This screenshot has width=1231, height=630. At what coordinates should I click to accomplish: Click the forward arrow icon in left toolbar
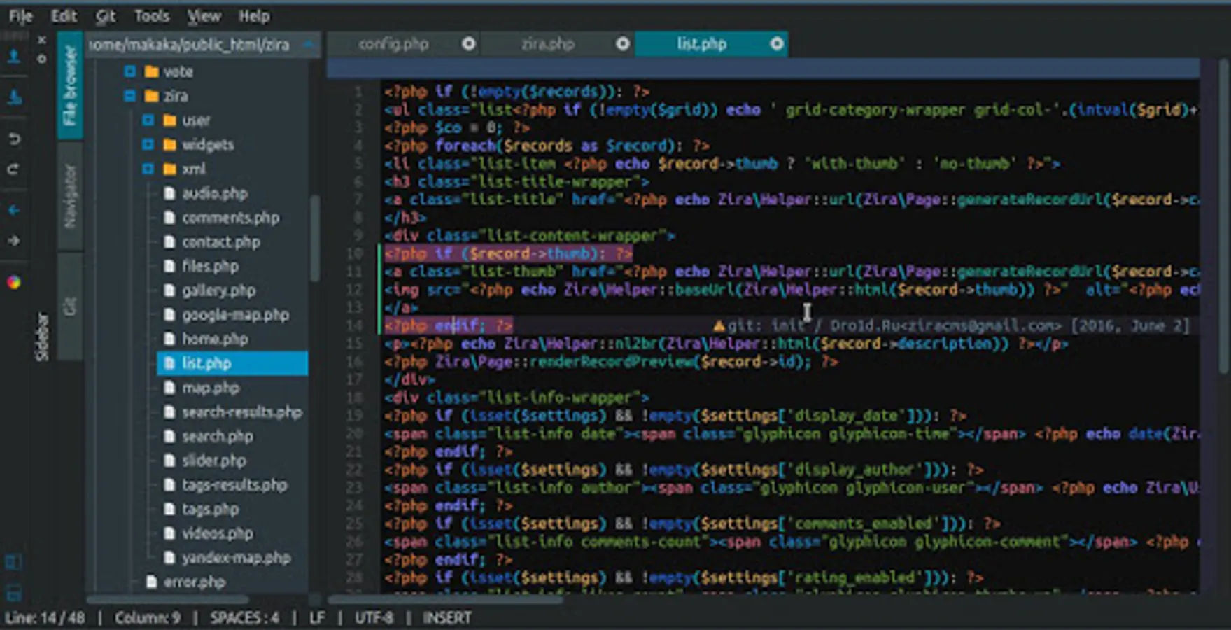(x=14, y=241)
